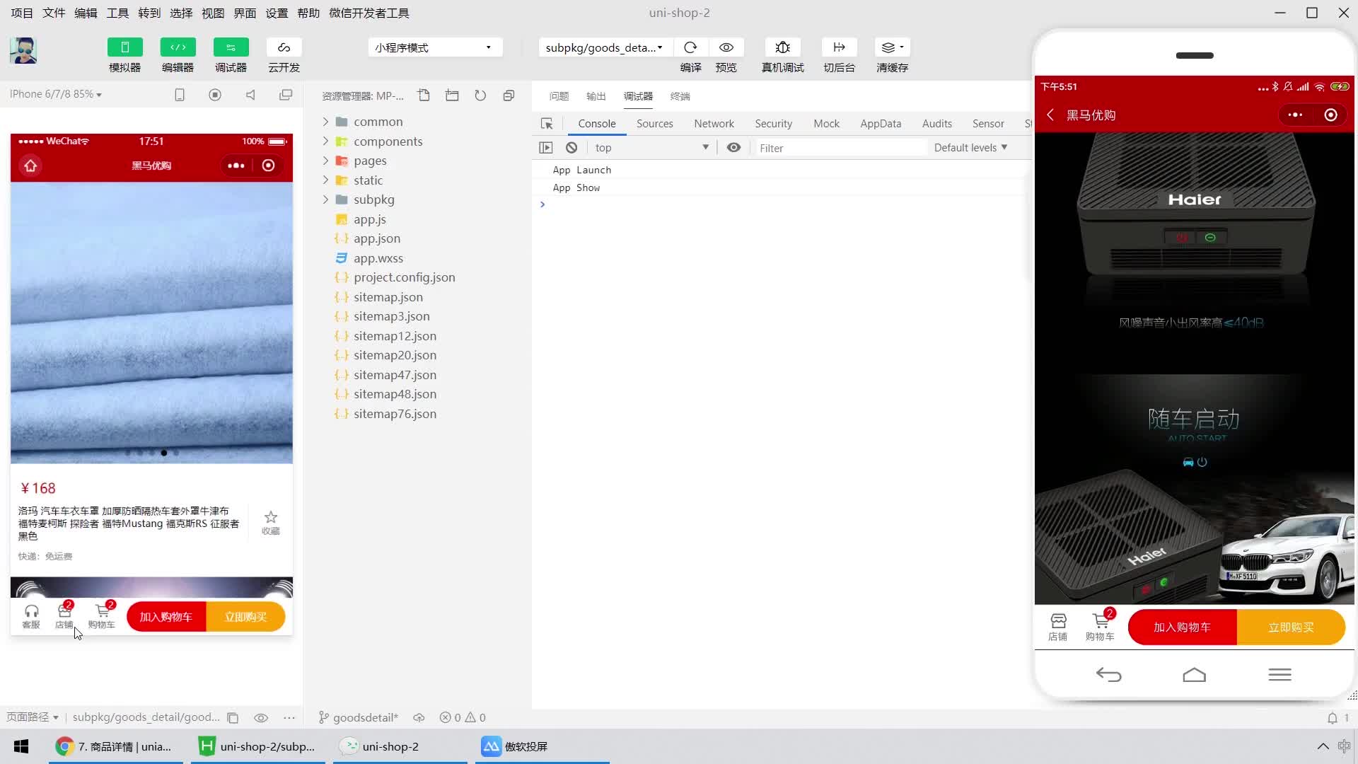Start real device debugging
This screenshot has height=764, width=1358.
click(782, 47)
